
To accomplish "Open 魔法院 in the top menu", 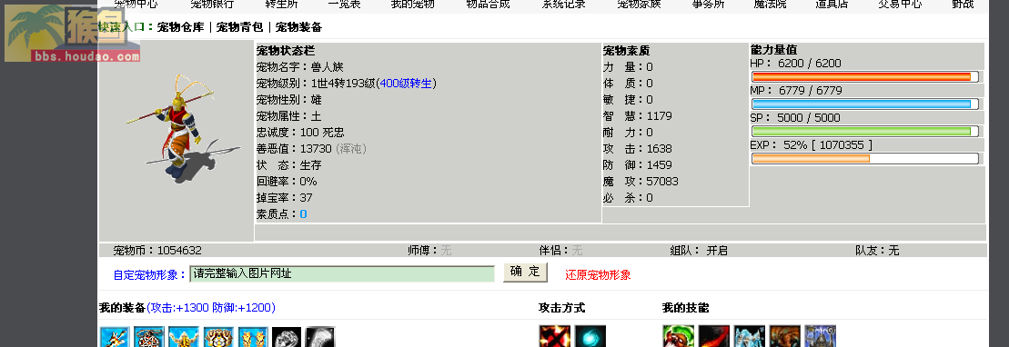I will 770,5.
